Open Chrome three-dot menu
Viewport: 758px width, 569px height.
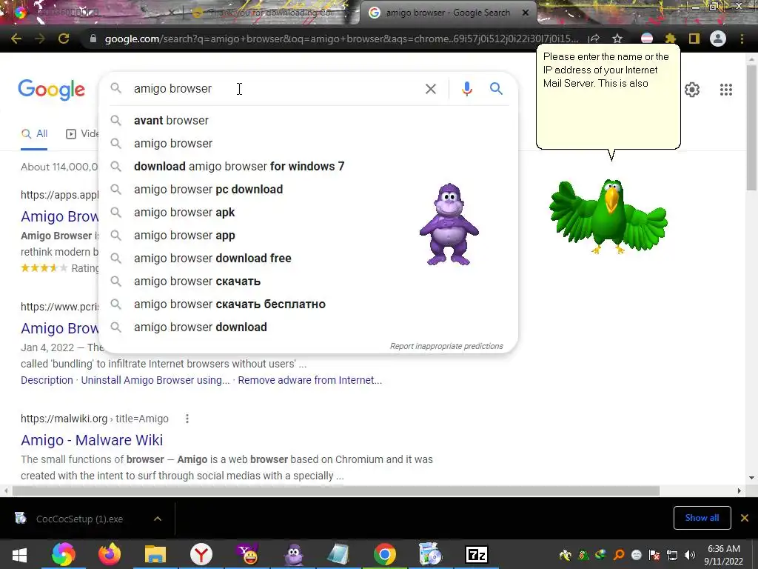pyautogui.click(x=742, y=39)
